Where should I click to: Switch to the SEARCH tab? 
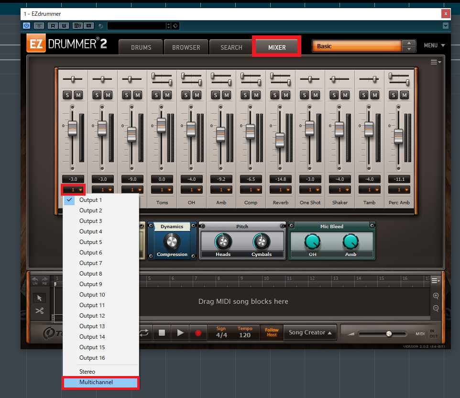pyautogui.click(x=231, y=47)
